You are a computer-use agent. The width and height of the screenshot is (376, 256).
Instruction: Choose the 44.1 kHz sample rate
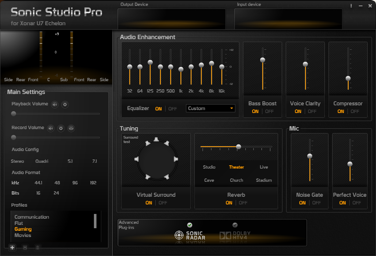[38, 183]
